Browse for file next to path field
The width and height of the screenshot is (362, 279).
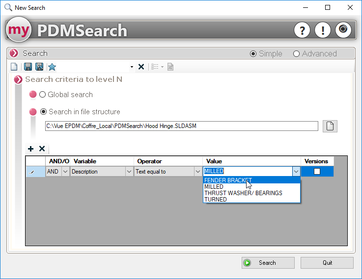pyautogui.click(x=330, y=126)
